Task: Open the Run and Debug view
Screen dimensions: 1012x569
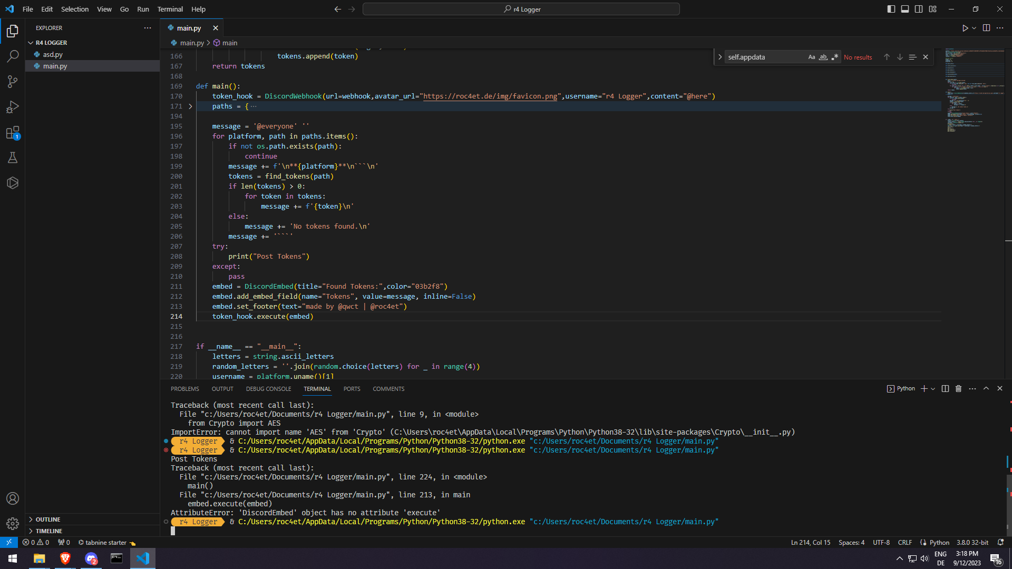Action: 13,107
